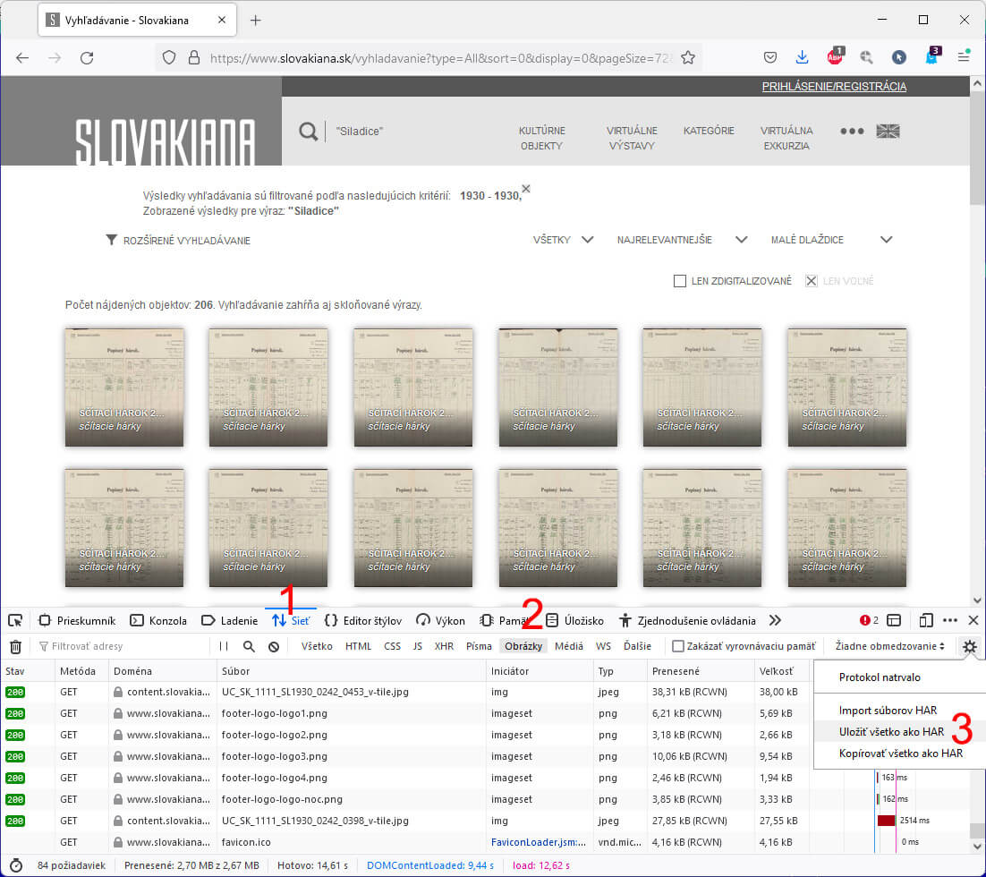Open VIRTUÁLNA EXKURZIA link
The width and height of the screenshot is (986, 877).
pos(786,139)
